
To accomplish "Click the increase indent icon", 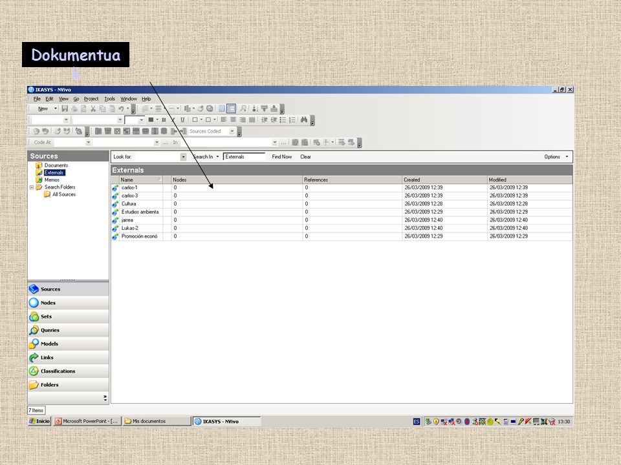I will [x=273, y=120].
